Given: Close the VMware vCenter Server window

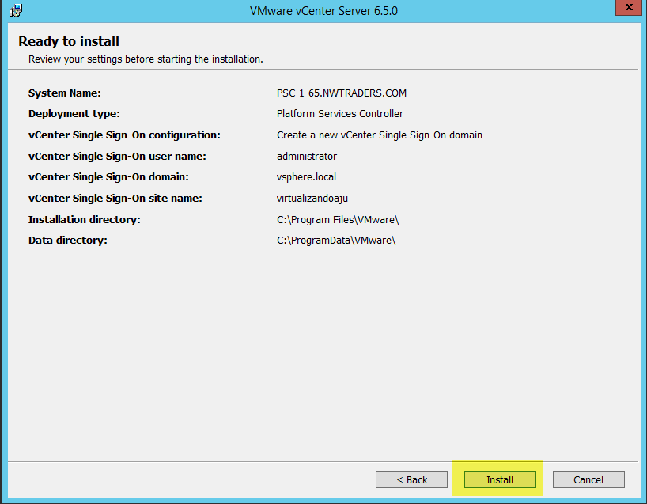Looking at the screenshot, I should click(x=628, y=9).
